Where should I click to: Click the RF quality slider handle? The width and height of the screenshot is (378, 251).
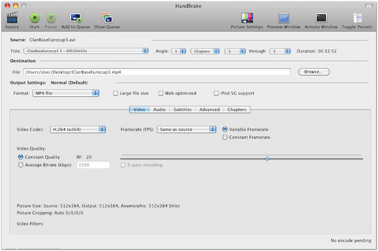click(267, 159)
